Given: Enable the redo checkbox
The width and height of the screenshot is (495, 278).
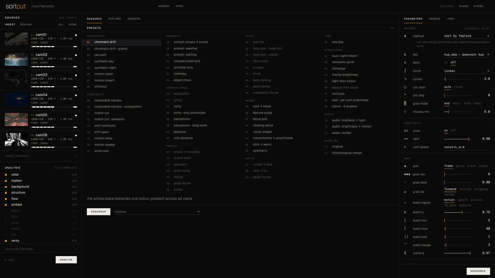Looking at the screenshot, I should (6, 260).
